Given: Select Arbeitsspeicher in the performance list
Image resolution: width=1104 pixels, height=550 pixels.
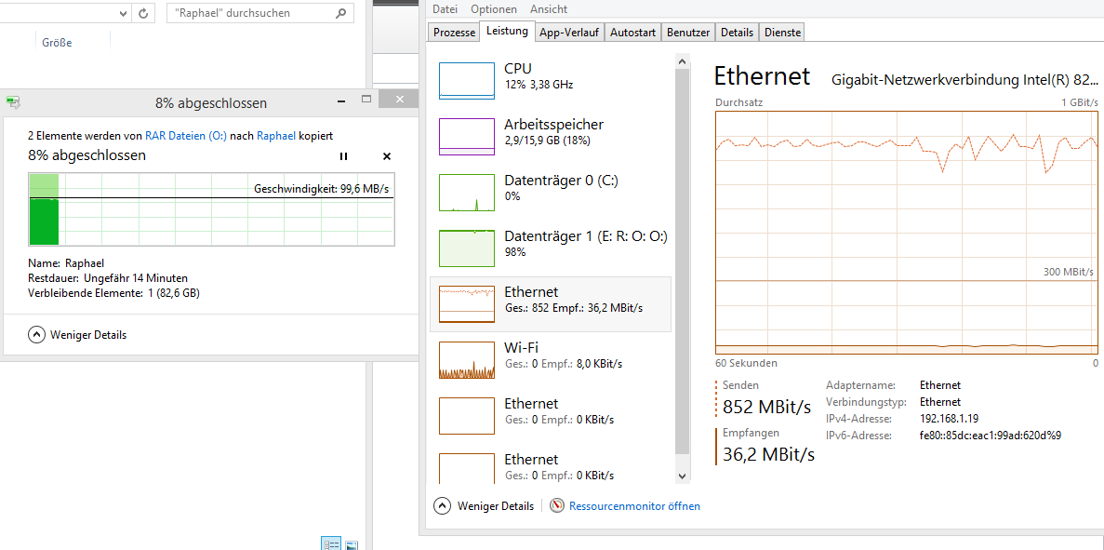Looking at the screenshot, I should (466, 137).
